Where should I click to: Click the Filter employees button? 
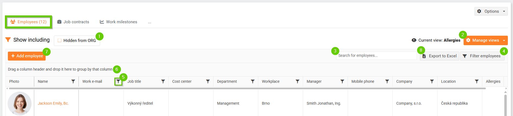tap(482, 56)
